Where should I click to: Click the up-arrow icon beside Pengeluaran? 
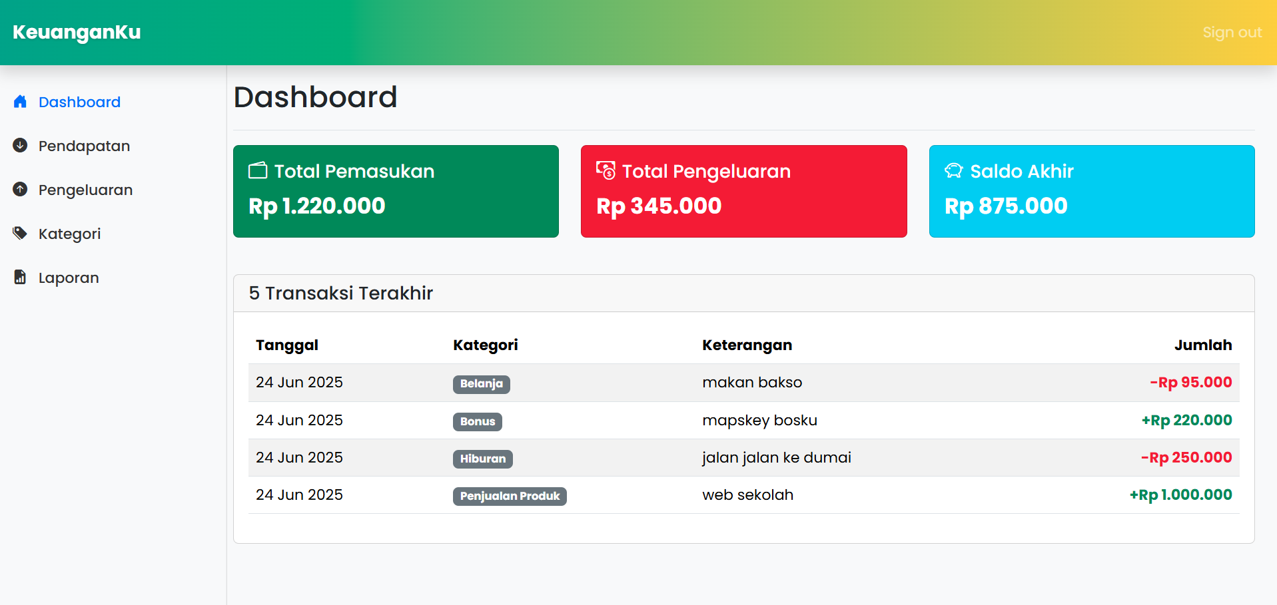20,189
